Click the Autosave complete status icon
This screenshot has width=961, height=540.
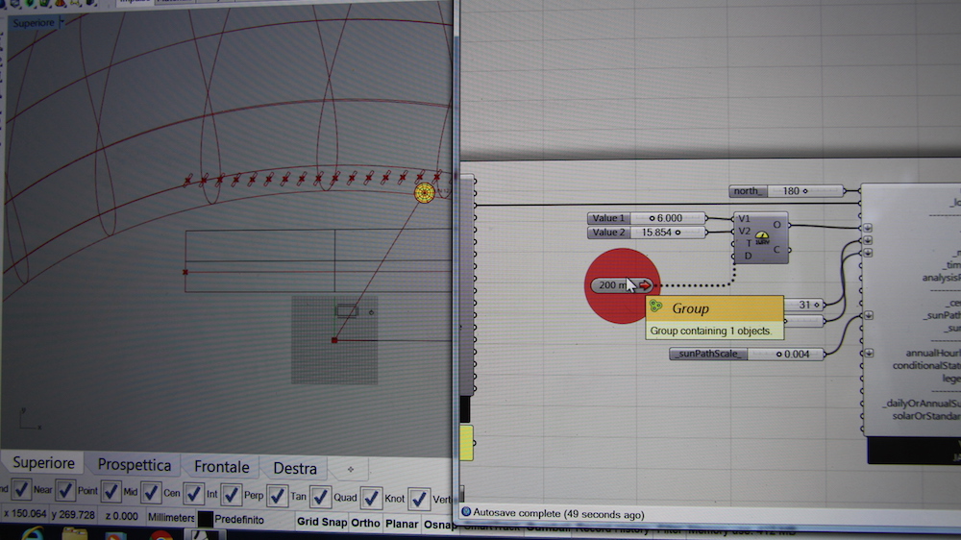click(x=466, y=512)
